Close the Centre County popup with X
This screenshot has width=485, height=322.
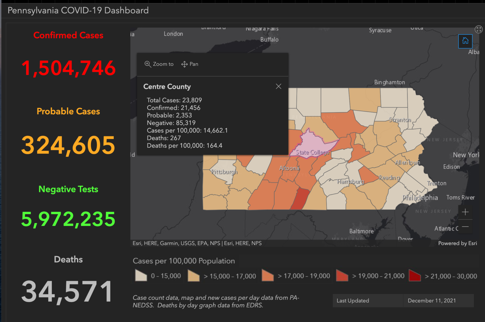pyautogui.click(x=279, y=86)
